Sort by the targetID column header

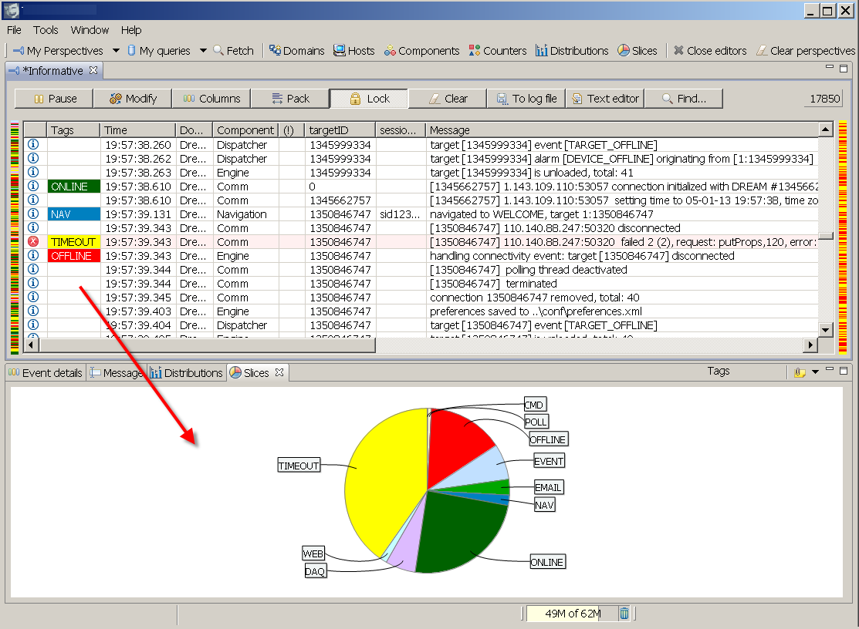pos(340,130)
